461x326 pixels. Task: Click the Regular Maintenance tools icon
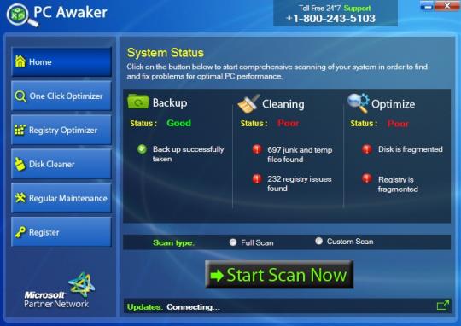click(x=20, y=198)
